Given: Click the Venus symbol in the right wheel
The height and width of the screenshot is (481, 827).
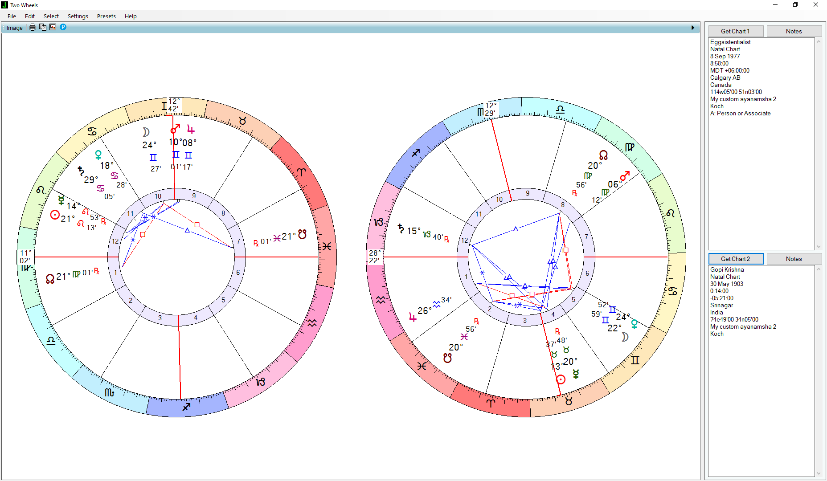Looking at the screenshot, I should click(634, 324).
